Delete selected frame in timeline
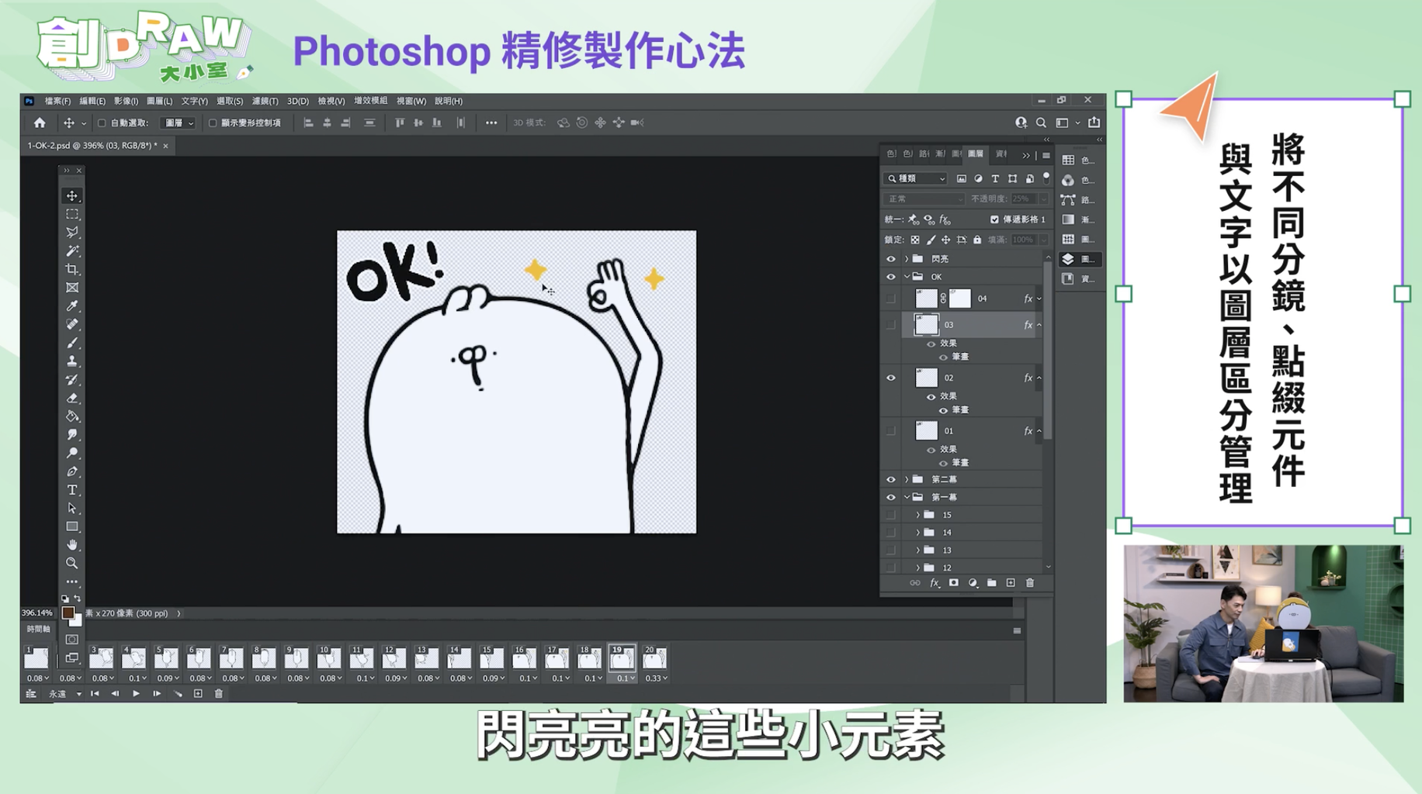 (219, 694)
